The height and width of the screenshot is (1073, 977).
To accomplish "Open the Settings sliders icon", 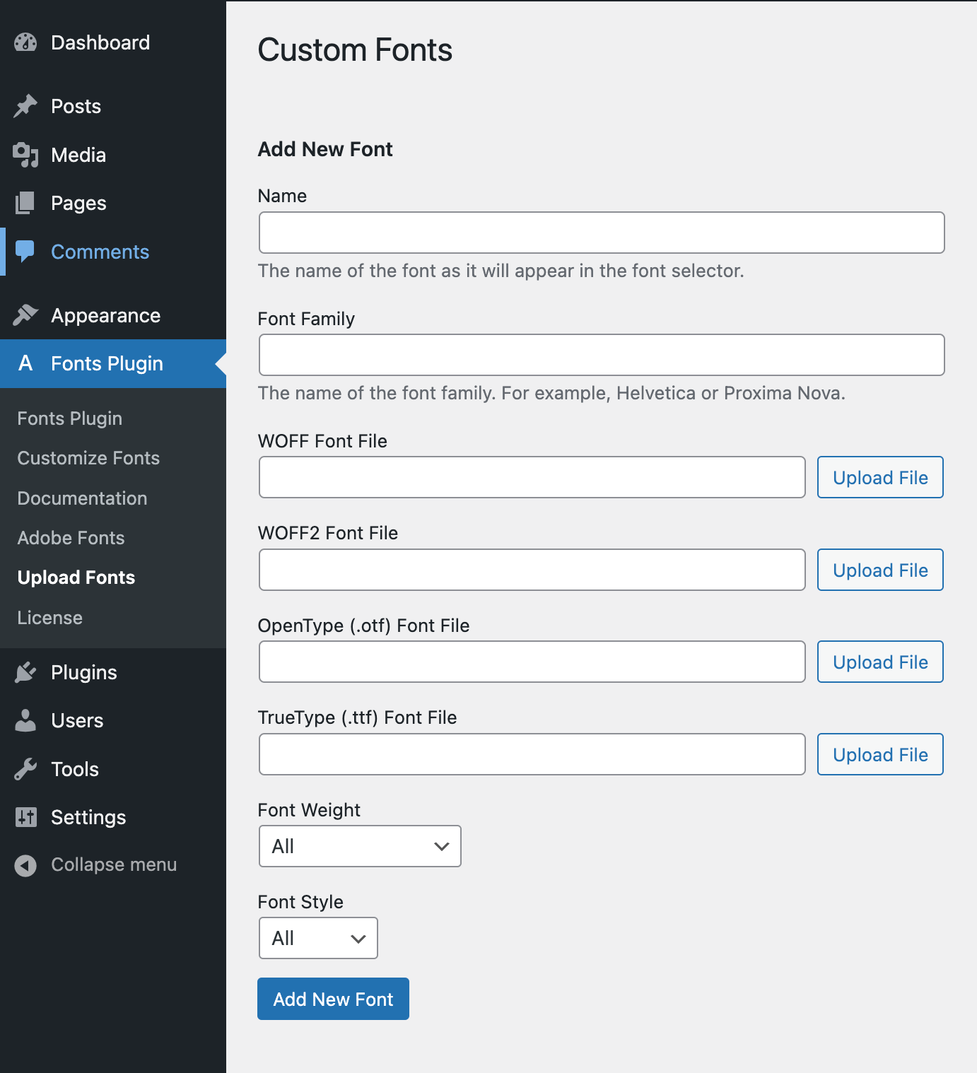I will 25,817.
